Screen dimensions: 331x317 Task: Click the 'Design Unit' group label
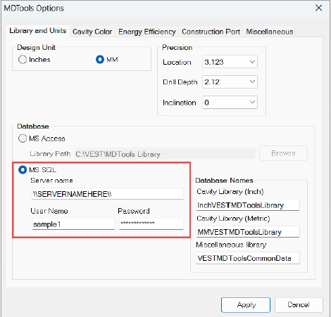coord(36,47)
